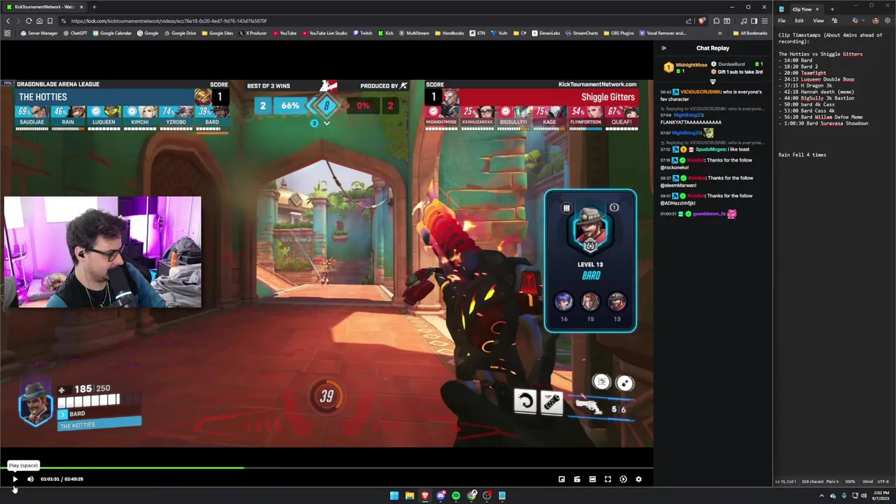Open File Explorer from the taskbar

click(409, 496)
